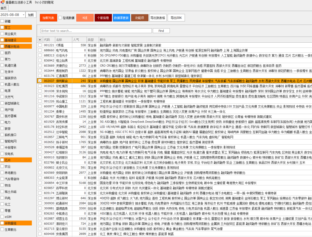Check the 脑机接口 concept checkbox
Viewport: 312px width, 237px height.
pos(2,135)
